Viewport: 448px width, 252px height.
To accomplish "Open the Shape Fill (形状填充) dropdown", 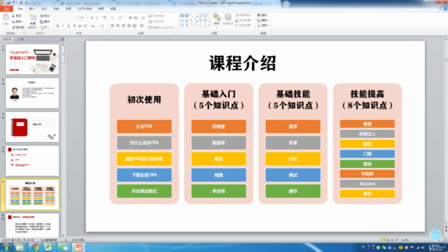I will click(x=244, y=15).
